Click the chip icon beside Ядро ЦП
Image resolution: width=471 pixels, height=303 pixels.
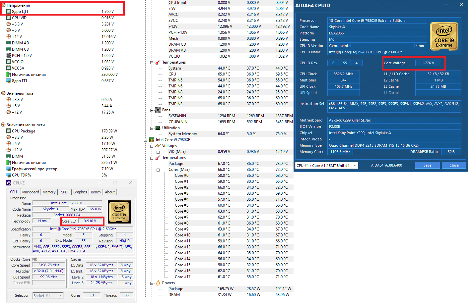click(9, 11)
